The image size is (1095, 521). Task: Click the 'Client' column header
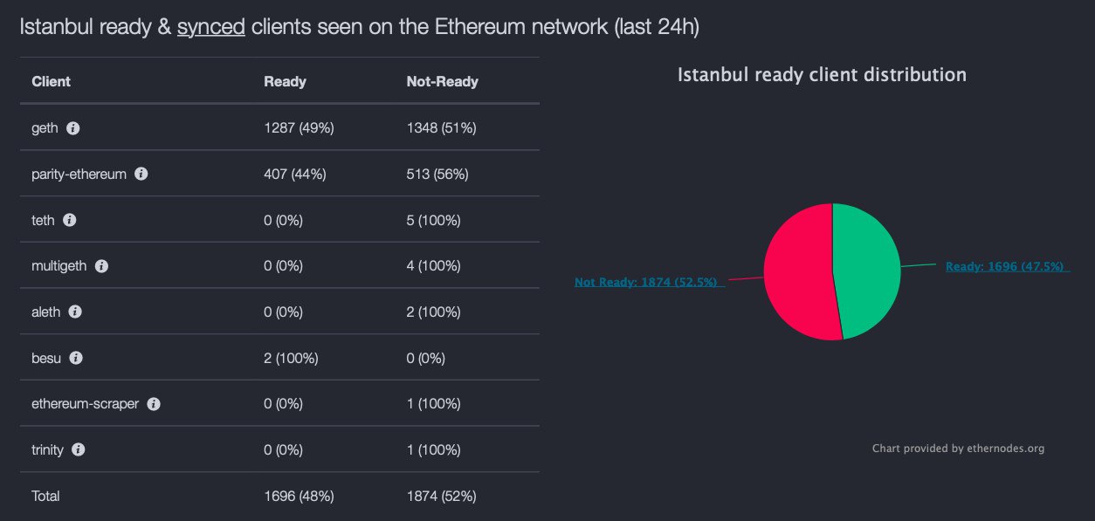point(51,81)
